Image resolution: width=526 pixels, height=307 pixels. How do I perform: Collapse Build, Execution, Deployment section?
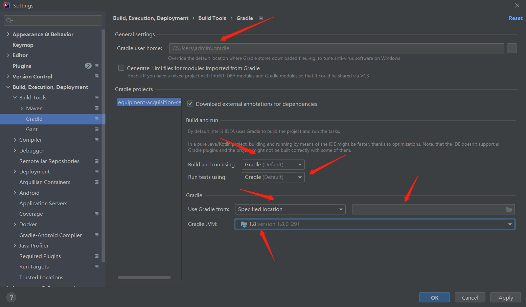click(x=8, y=87)
